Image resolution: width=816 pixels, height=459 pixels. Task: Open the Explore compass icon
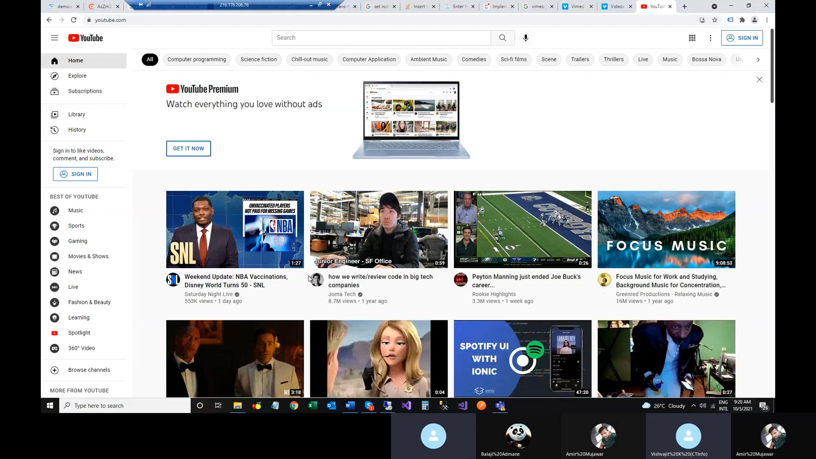[x=54, y=76]
